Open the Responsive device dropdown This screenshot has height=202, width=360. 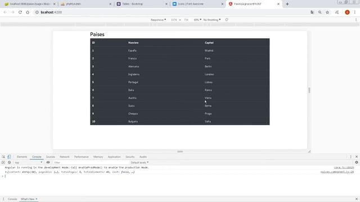(158, 20)
